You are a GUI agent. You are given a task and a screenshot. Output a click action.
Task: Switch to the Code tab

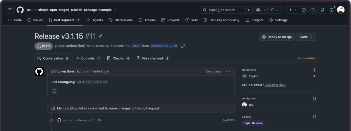click(x=15, y=20)
